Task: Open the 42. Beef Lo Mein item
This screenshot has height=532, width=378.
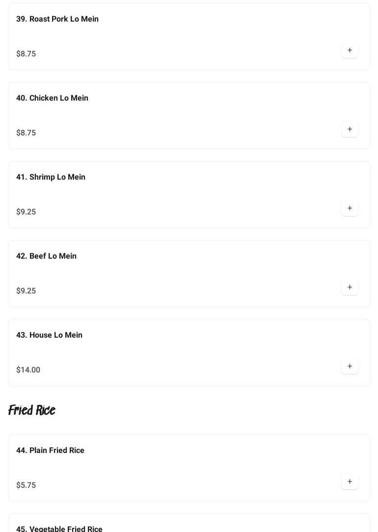Action: [x=189, y=274]
